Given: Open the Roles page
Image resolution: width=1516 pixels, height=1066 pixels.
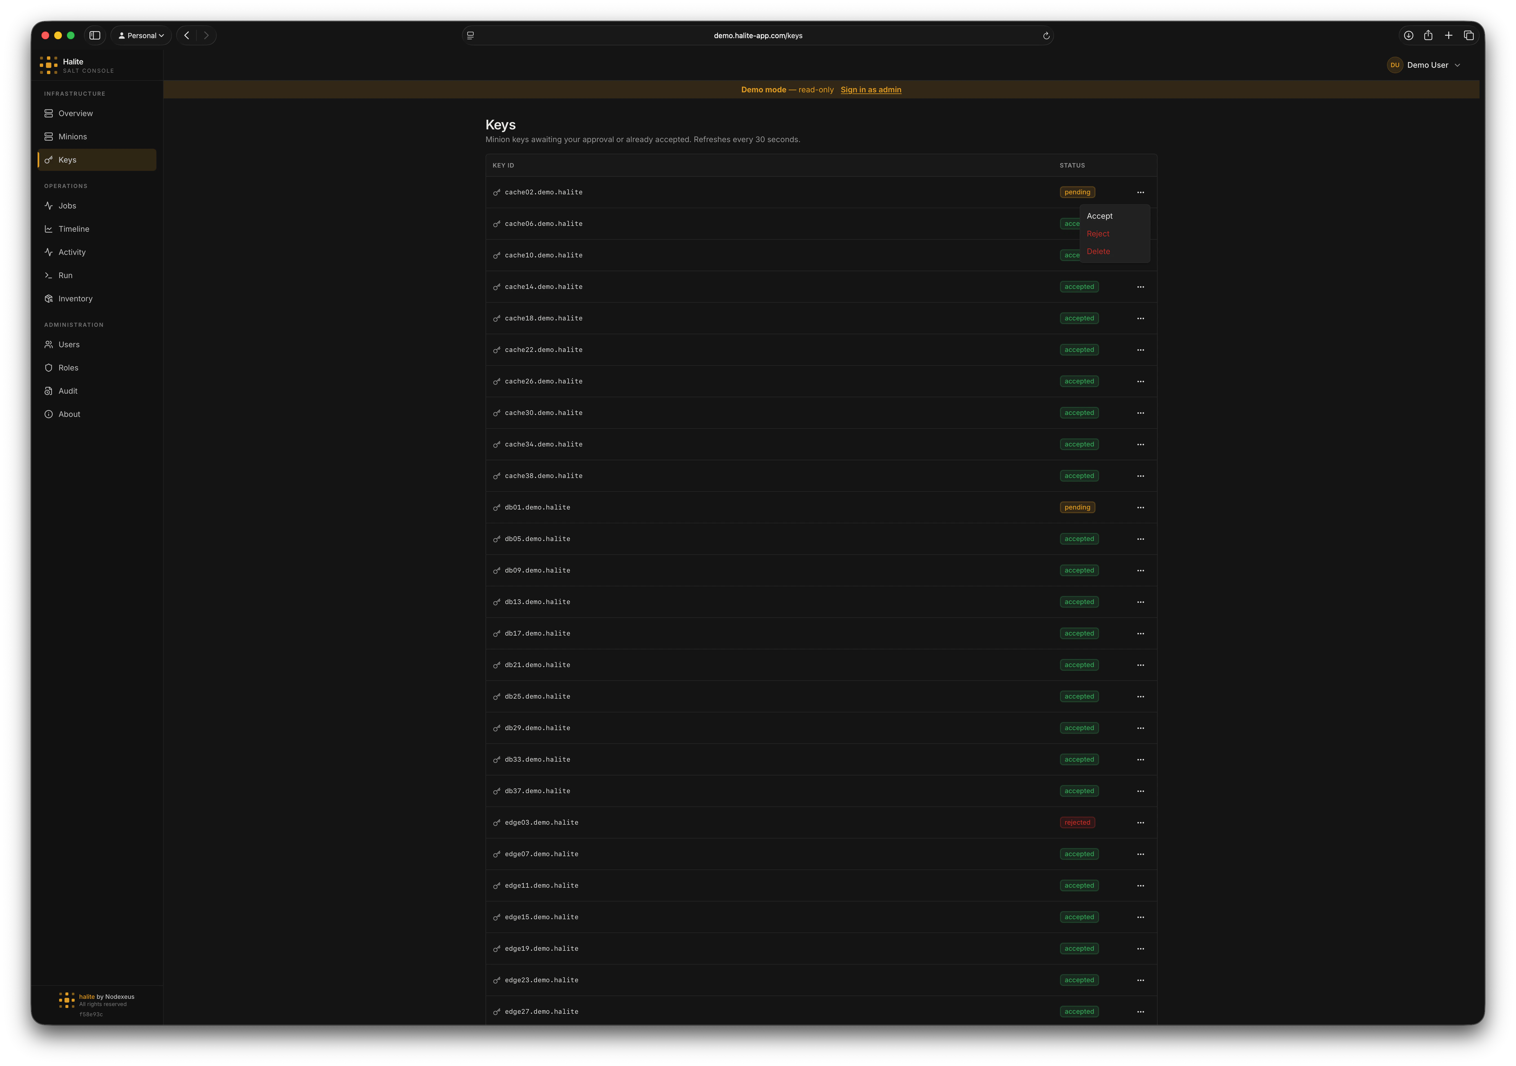Looking at the screenshot, I should 96,368.
